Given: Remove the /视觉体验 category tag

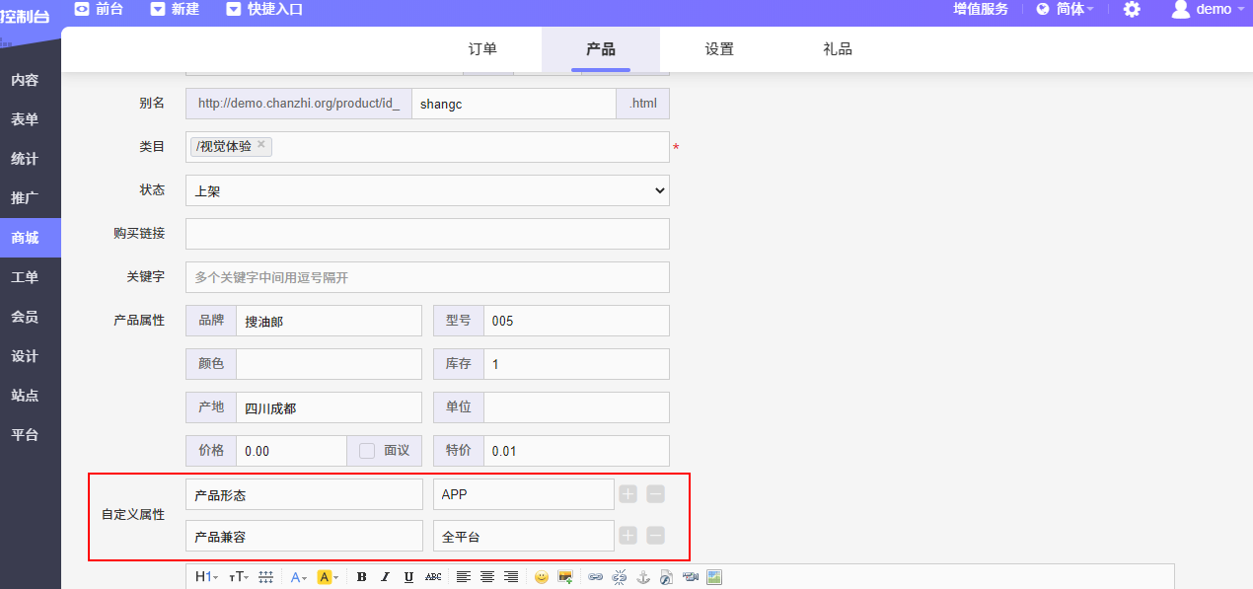Looking at the screenshot, I should pos(261,145).
